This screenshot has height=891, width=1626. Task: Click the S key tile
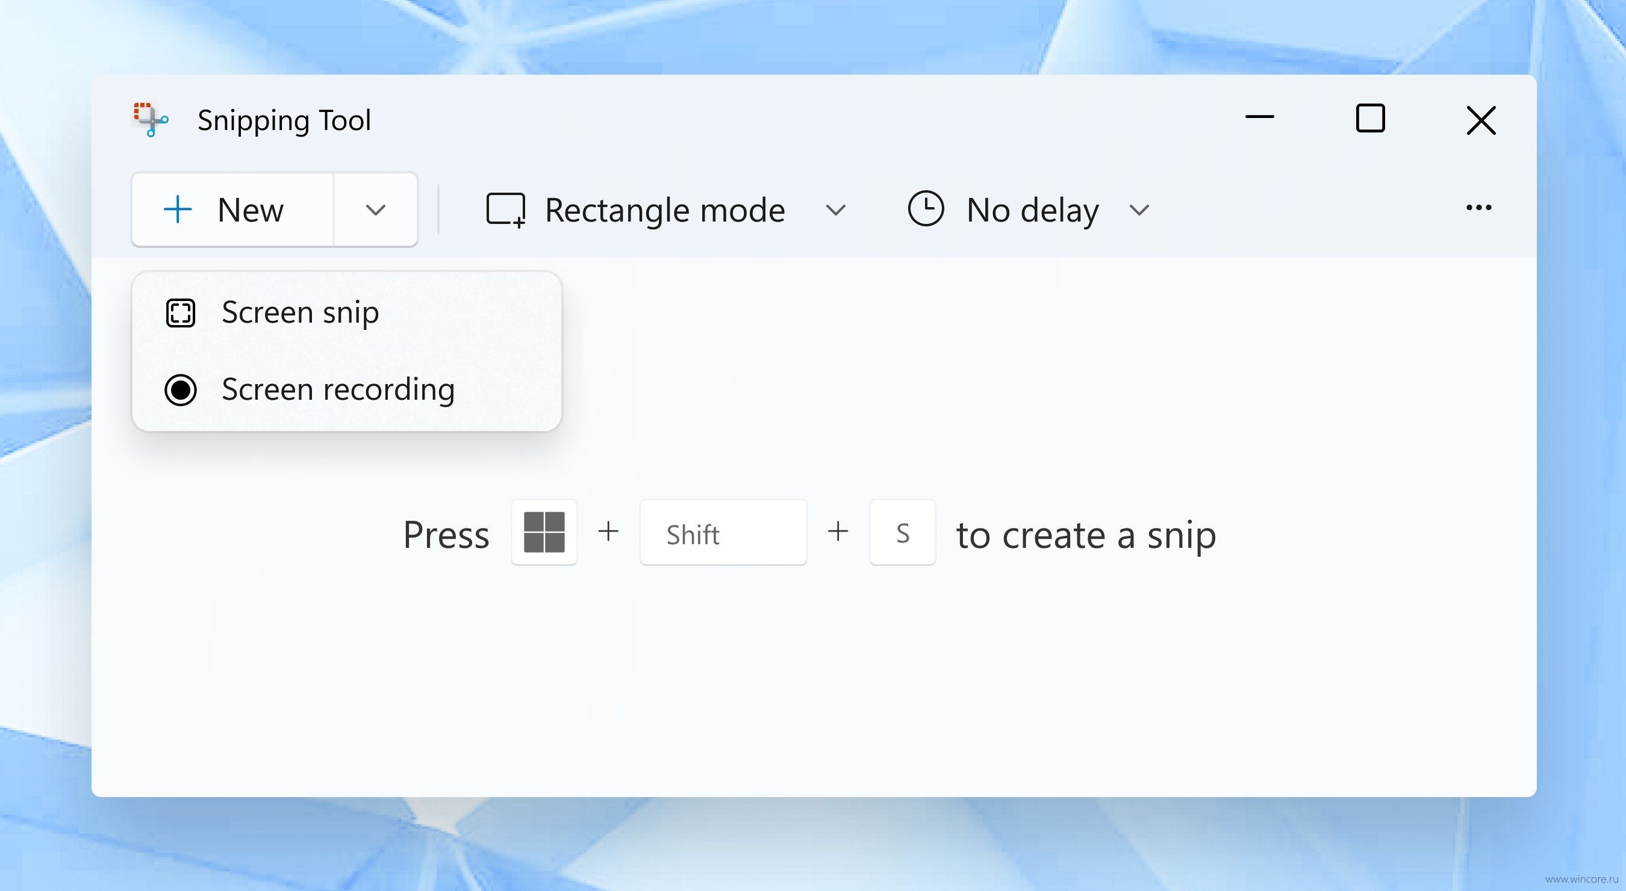click(x=903, y=532)
